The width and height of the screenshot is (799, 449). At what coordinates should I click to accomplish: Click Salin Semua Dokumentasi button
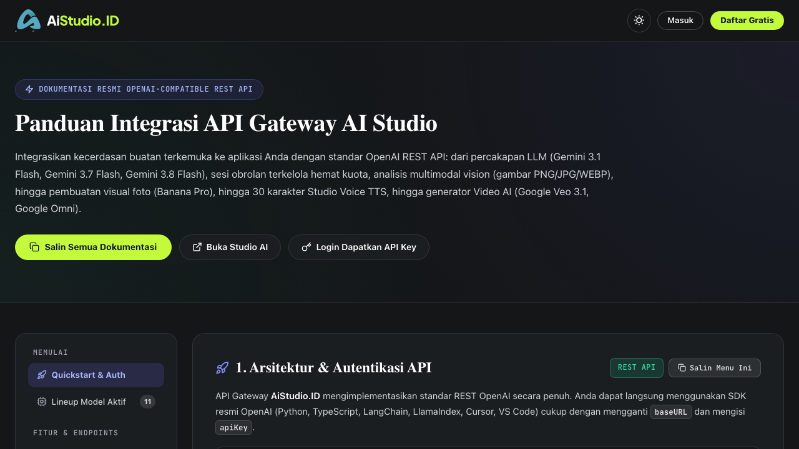pyautogui.click(x=93, y=247)
